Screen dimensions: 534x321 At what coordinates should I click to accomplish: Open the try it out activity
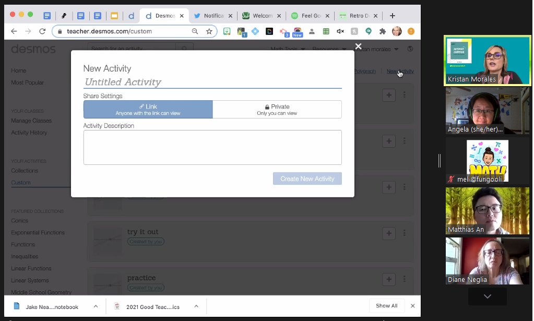(143, 232)
